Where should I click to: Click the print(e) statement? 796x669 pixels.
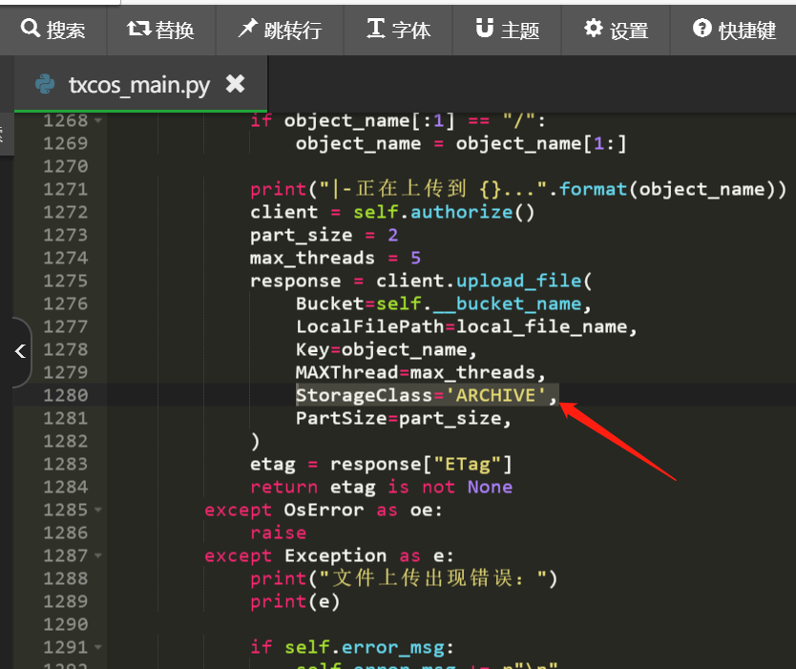coord(295,601)
